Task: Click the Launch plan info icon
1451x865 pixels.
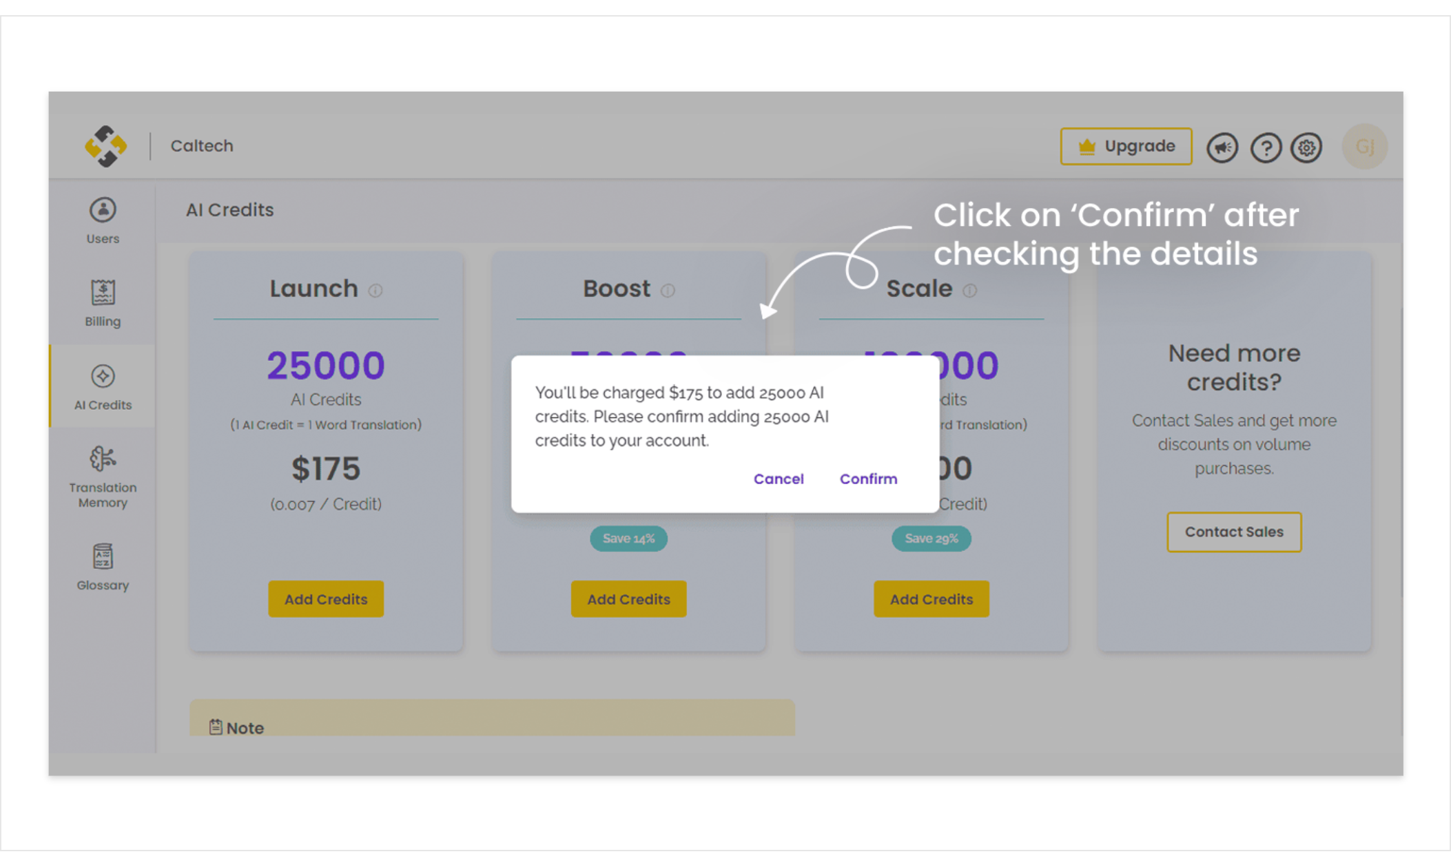Action: point(375,291)
